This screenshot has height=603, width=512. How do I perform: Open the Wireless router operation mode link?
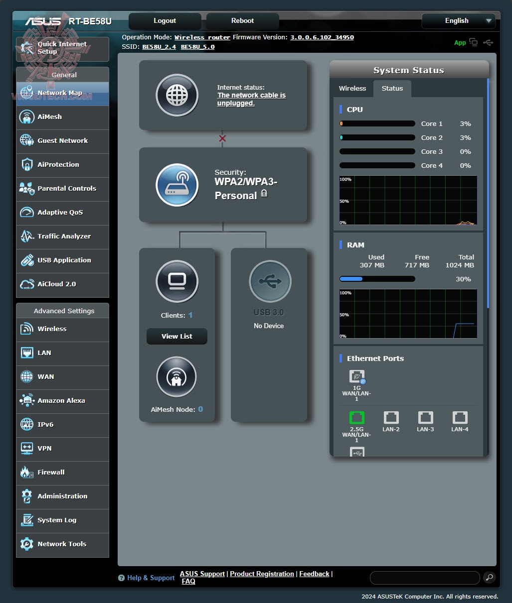pyautogui.click(x=202, y=37)
